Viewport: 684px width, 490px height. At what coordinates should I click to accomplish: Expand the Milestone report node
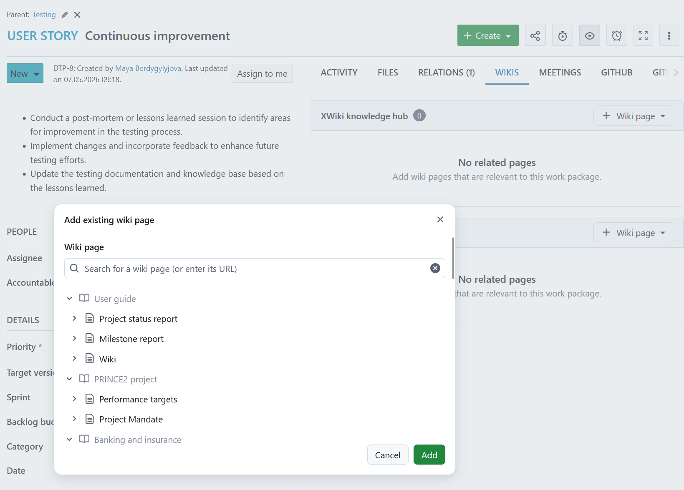click(x=74, y=339)
